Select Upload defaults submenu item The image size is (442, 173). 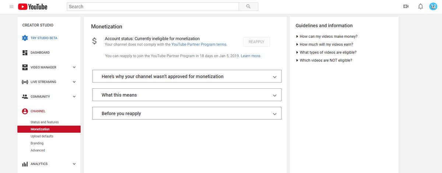42,136
